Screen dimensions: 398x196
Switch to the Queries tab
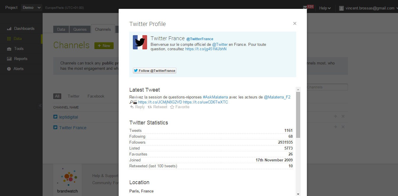click(x=80, y=29)
